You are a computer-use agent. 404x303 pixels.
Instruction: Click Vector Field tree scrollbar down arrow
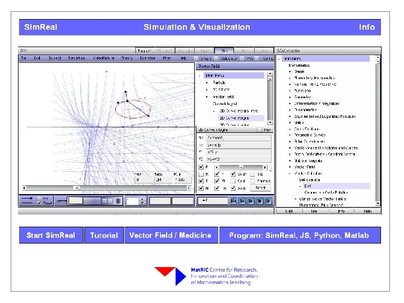(x=270, y=123)
